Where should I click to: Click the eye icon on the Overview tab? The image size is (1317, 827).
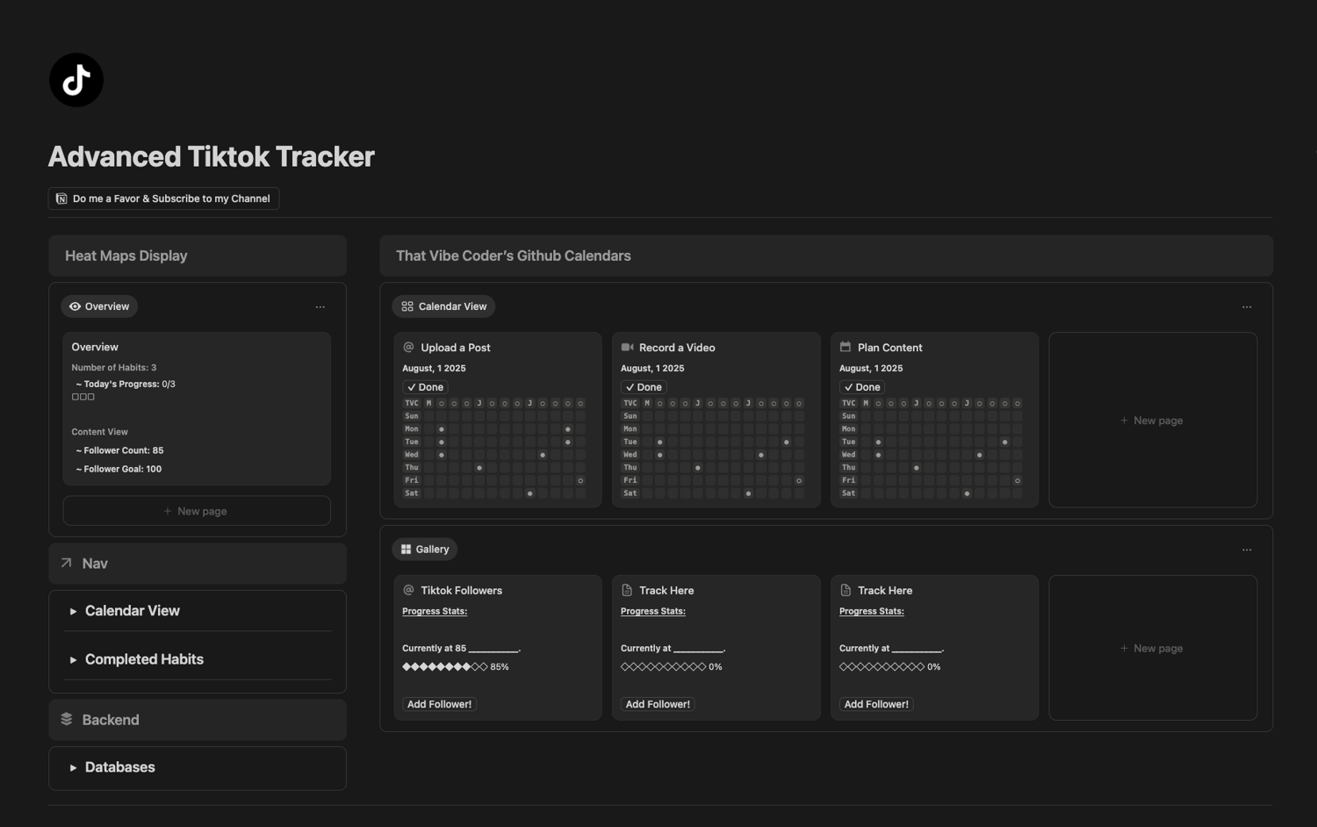[75, 306]
